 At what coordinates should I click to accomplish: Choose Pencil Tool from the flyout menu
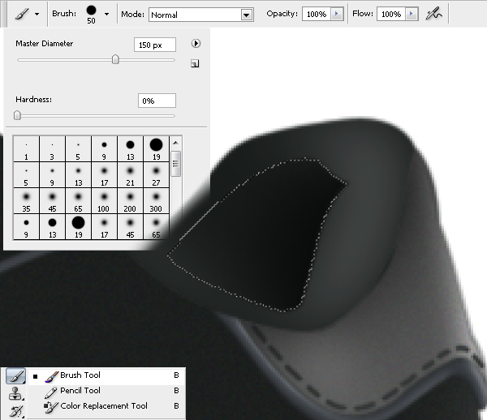click(x=107, y=391)
